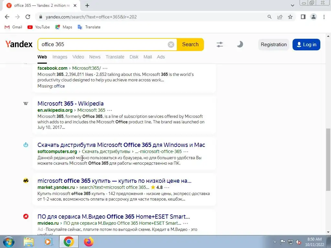The height and width of the screenshot is (248, 331).
Task: Open the Maps bookmark
Action: 64,27
